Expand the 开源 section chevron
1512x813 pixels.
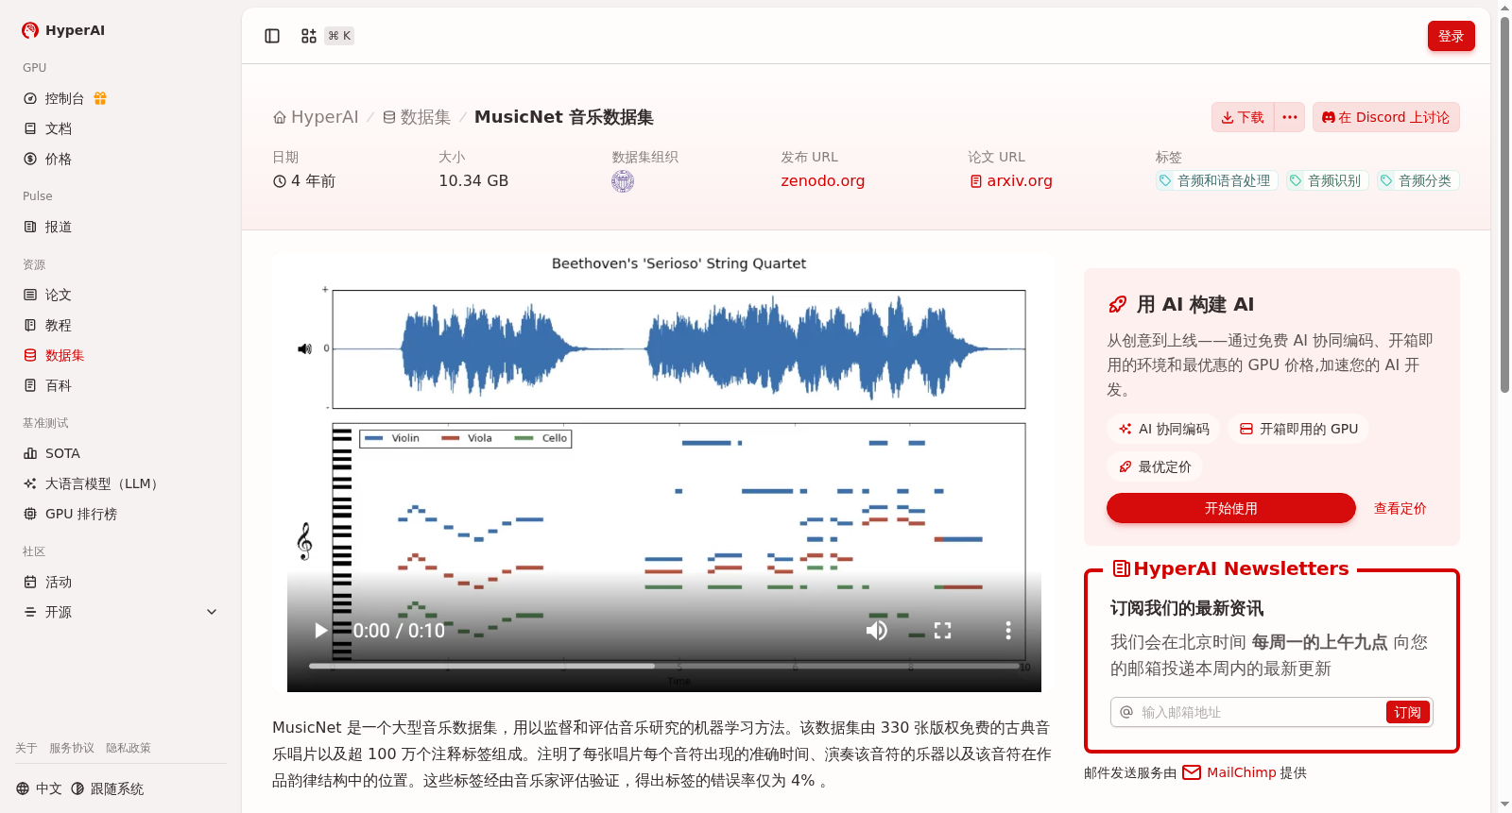(x=212, y=612)
